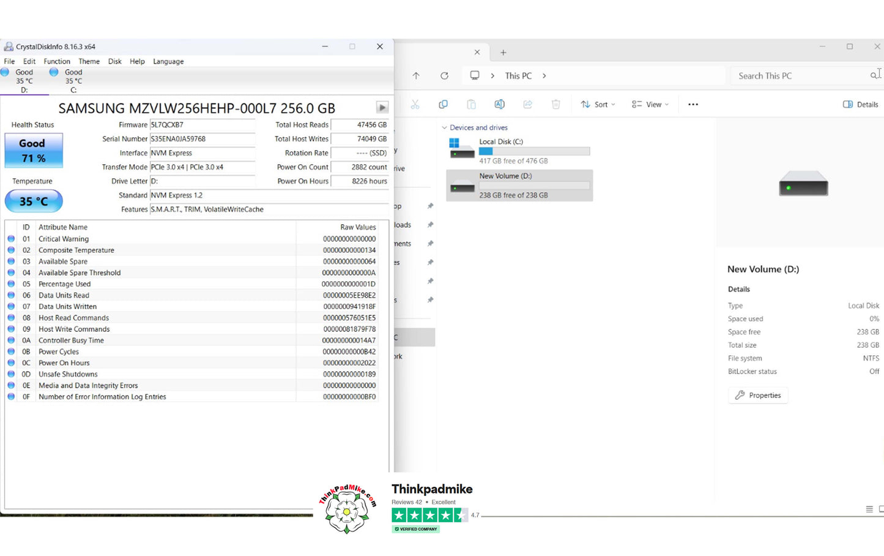Select the Composite Temperature attribute row

point(191,250)
